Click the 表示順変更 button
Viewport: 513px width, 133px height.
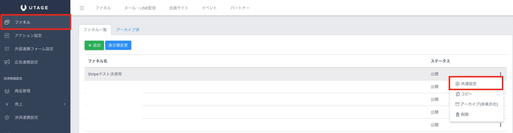click(x=118, y=45)
